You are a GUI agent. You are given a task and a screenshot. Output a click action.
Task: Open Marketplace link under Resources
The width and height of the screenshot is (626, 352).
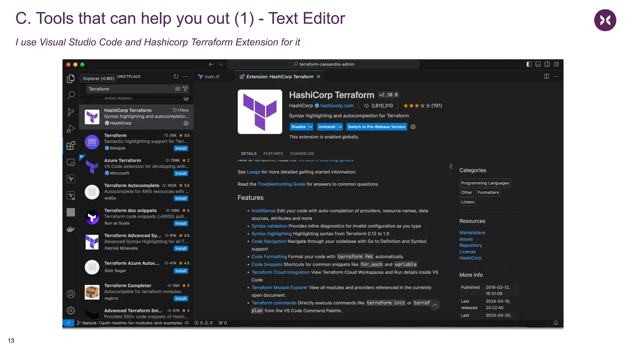(472, 233)
